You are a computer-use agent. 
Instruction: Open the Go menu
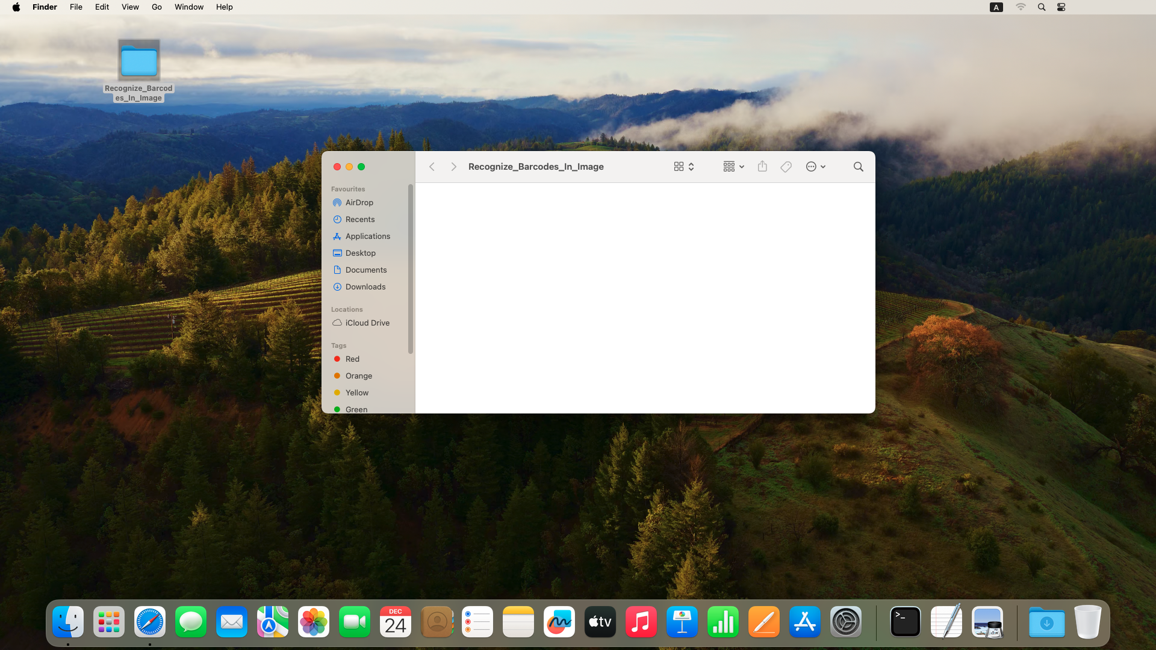click(157, 7)
